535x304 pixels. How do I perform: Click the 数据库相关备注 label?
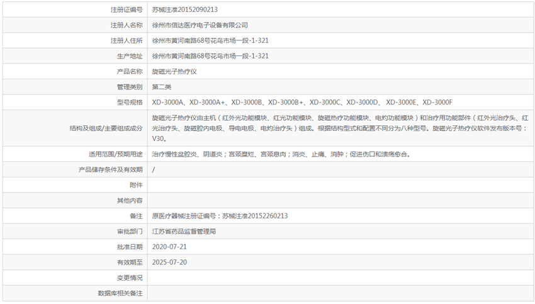(x=120, y=293)
